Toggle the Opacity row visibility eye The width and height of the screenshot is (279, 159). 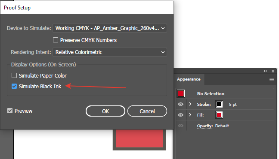coord(180,126)
